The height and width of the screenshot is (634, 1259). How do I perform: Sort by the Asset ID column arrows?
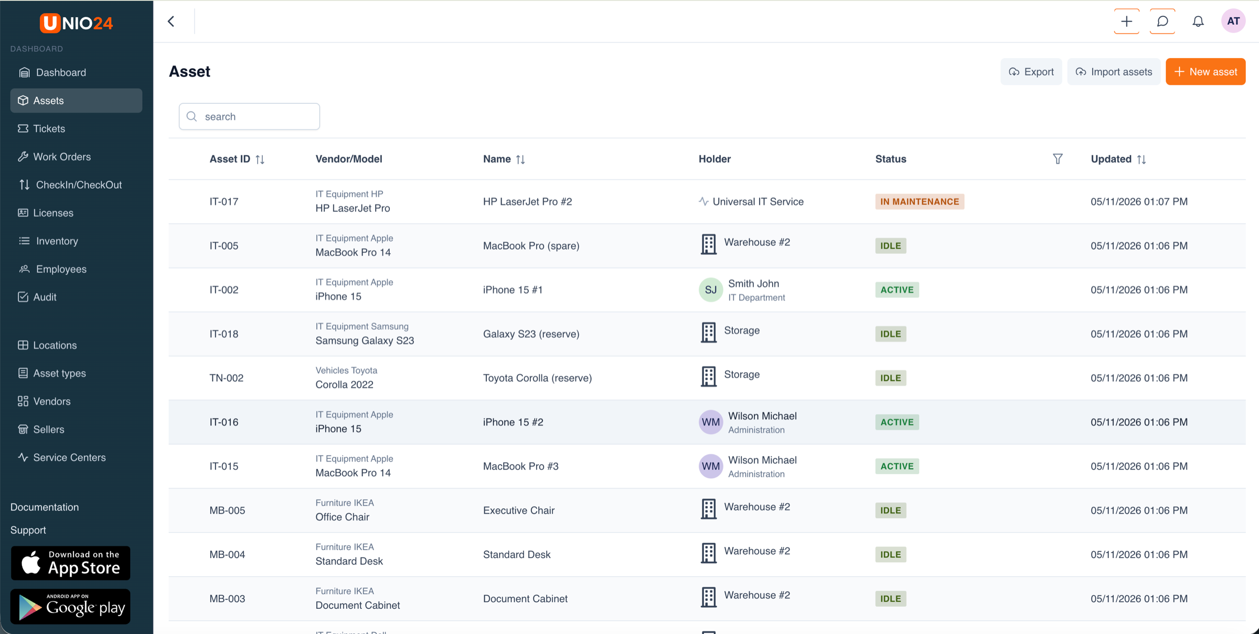point(260,159)
